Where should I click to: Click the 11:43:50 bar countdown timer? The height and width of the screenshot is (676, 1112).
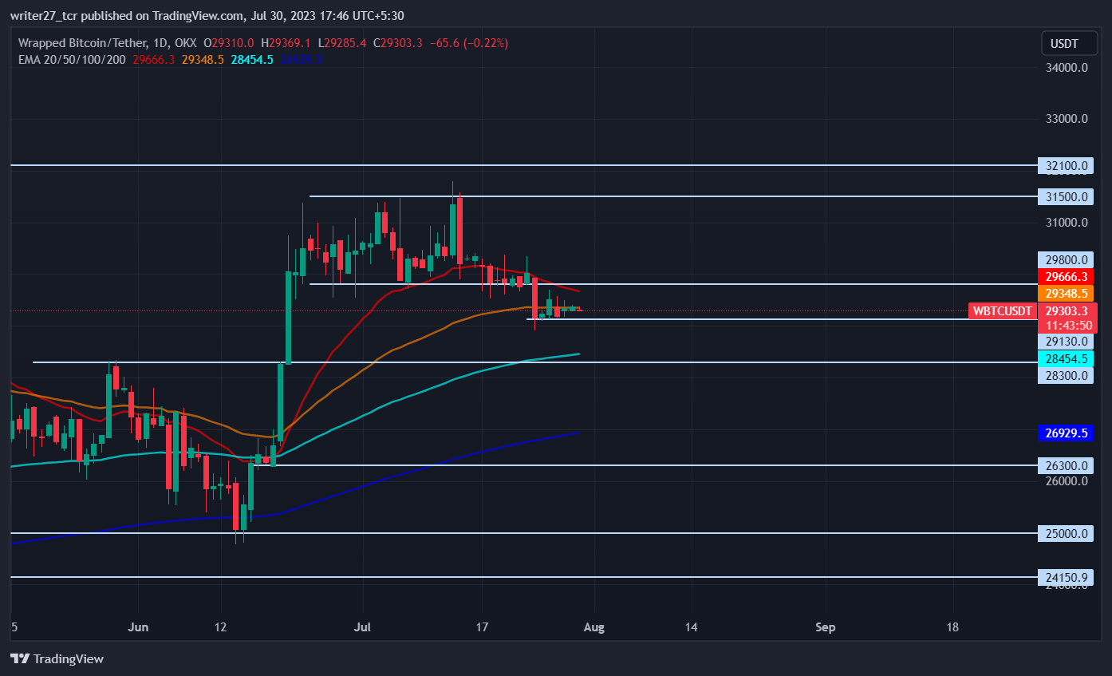tap(1068, 326)
